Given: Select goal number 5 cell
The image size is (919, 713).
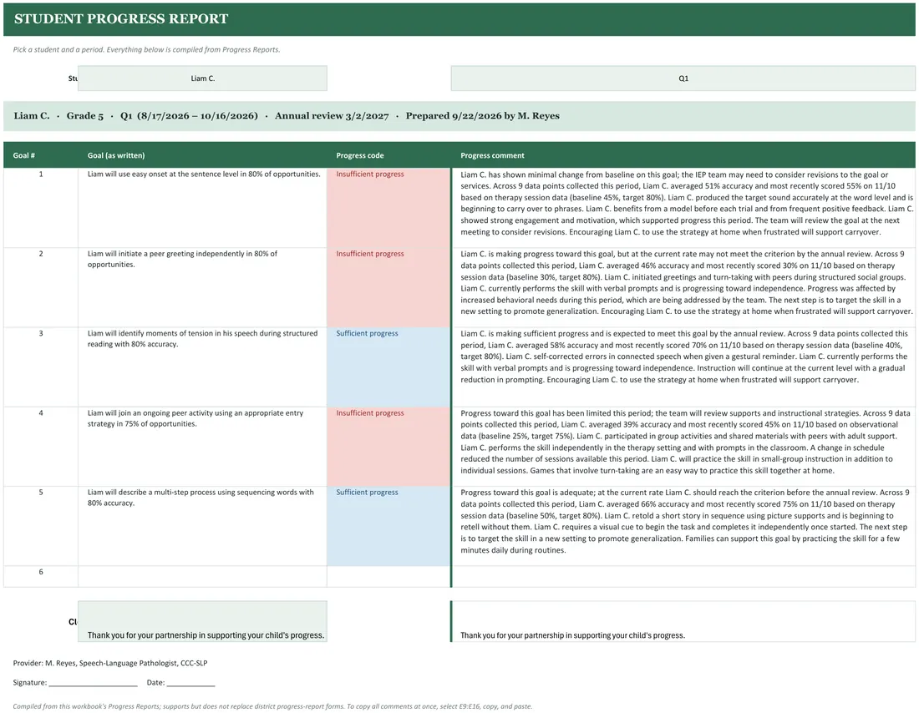Looking at the screenshot, I should coord(40,525).
